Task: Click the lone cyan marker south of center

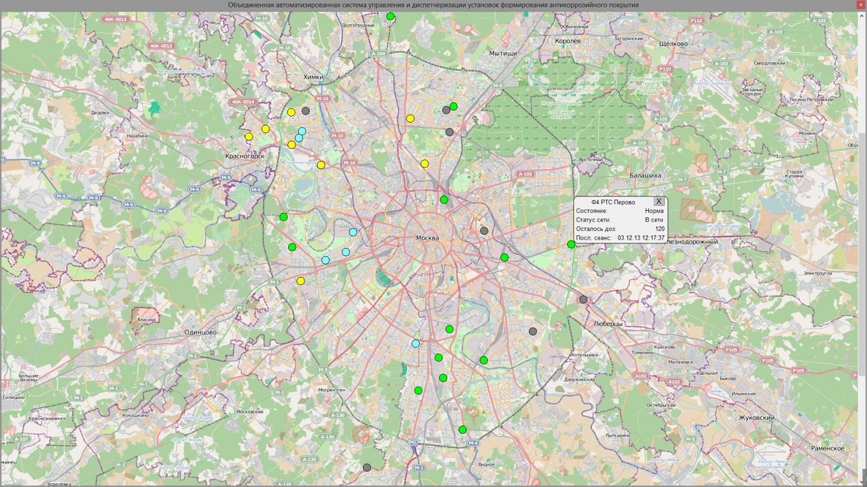Action: [x=416, y=343]
